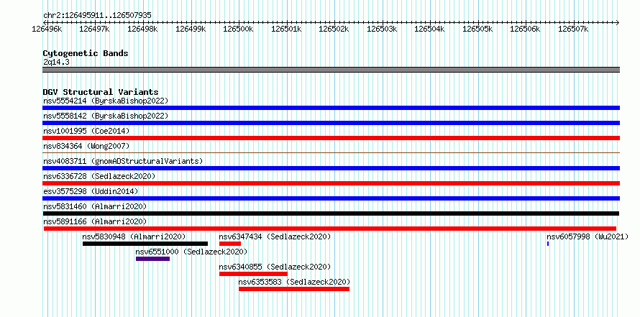This screenshot has width=640, height=317.
Task: Open nsv5891166 (Almarri2020) label
Action: click(95, 221)
